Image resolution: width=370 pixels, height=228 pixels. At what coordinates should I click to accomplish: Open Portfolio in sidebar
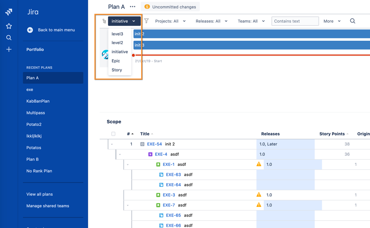click(x=35, y=50)
